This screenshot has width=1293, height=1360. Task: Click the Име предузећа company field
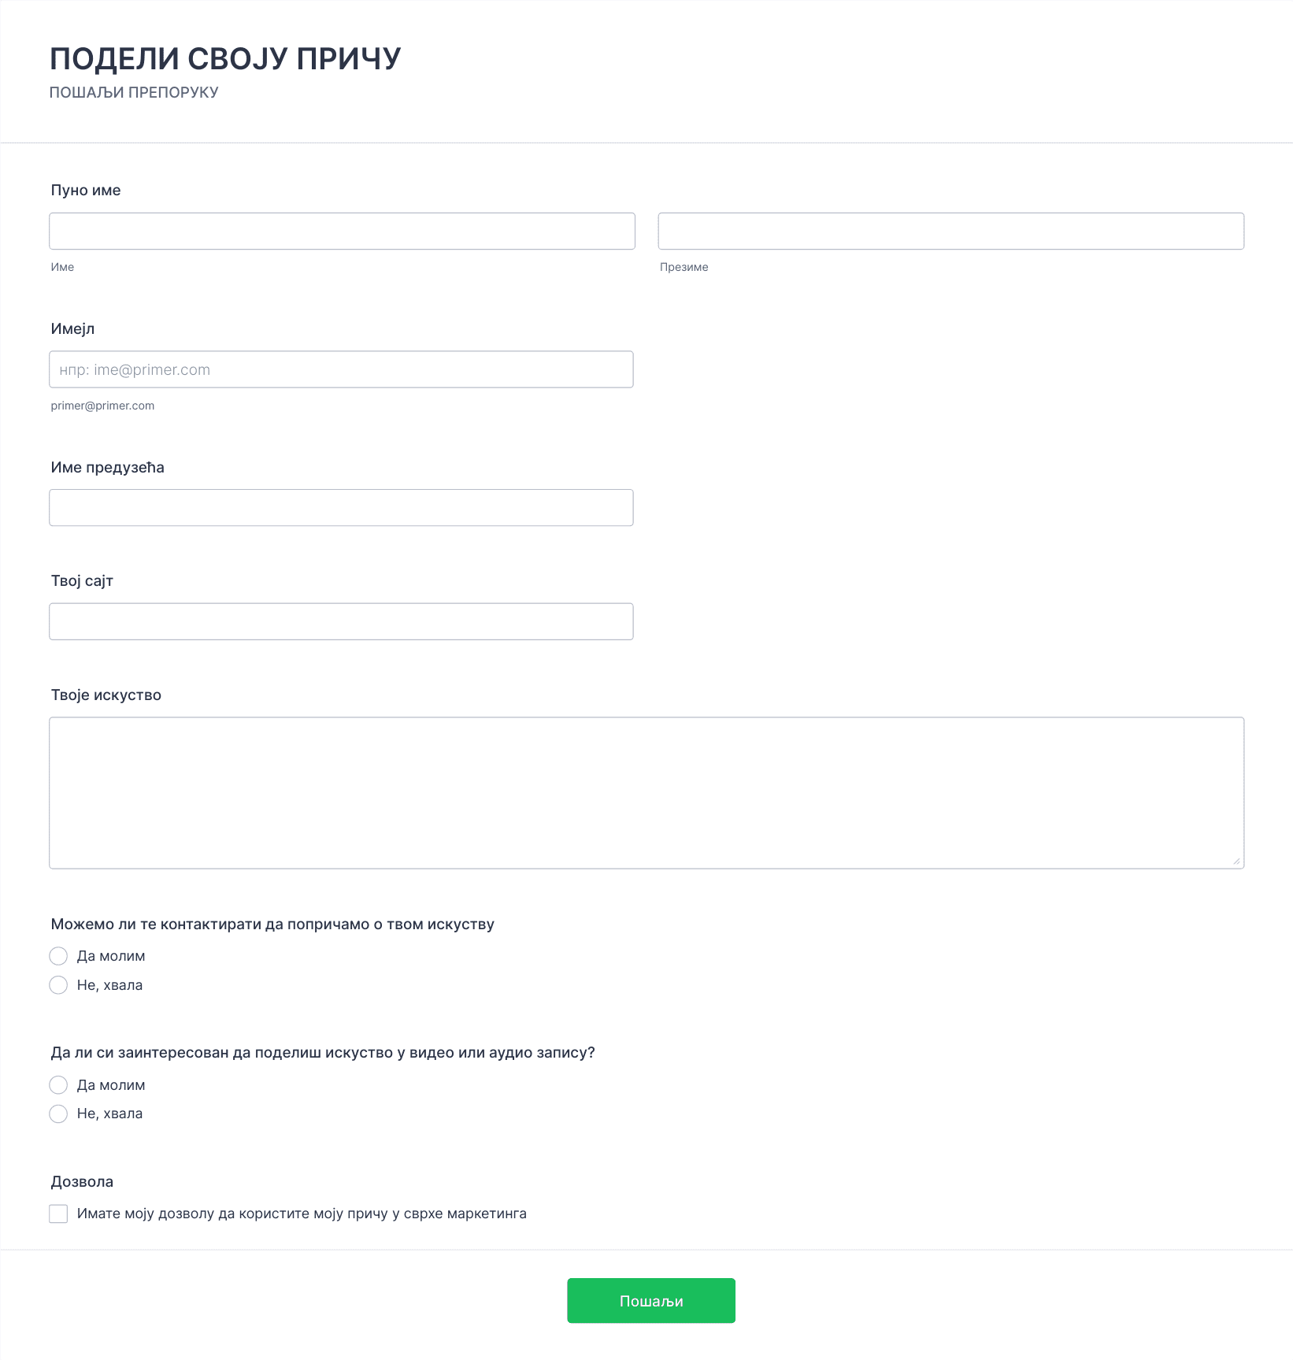[x=341, y=508]
